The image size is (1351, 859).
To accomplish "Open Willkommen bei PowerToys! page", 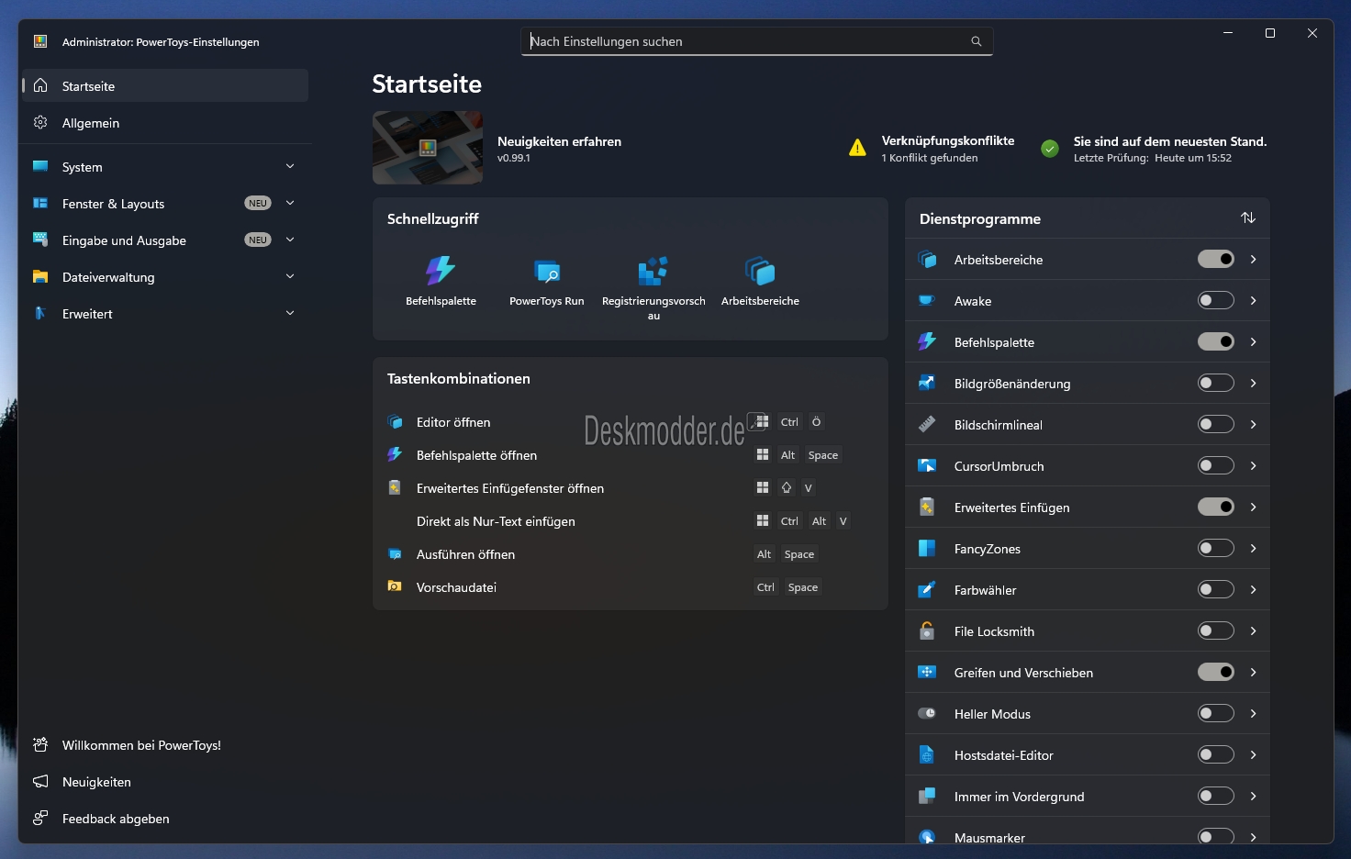I will pyautogui.click(x=141, y=745).
